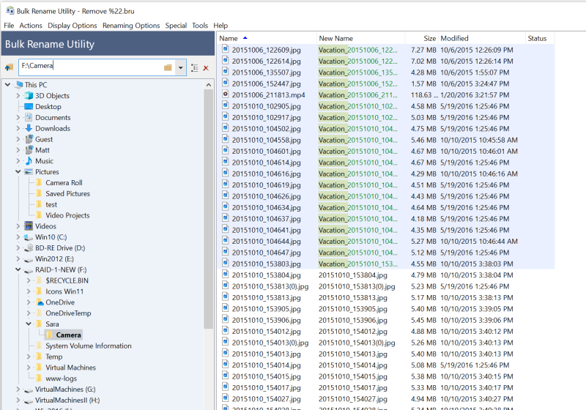Open the Actions menu
586x410 pixels.
(x=31, y=26)
